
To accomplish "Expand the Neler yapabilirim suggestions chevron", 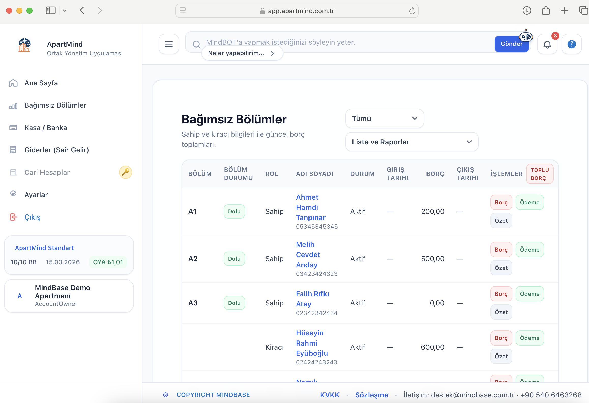I will coord(273,53).
